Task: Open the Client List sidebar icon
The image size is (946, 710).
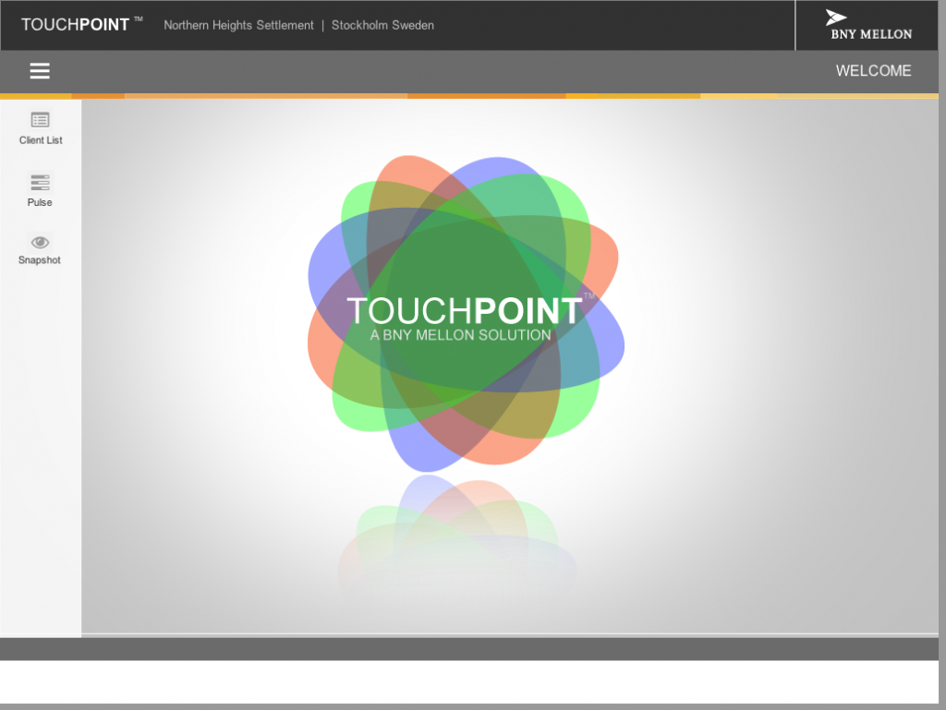Action: point(41,120)
